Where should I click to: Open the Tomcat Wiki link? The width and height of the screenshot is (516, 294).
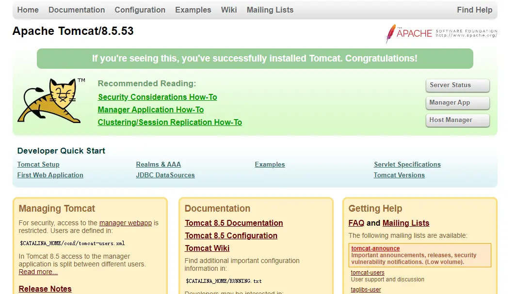coord(207,248)
